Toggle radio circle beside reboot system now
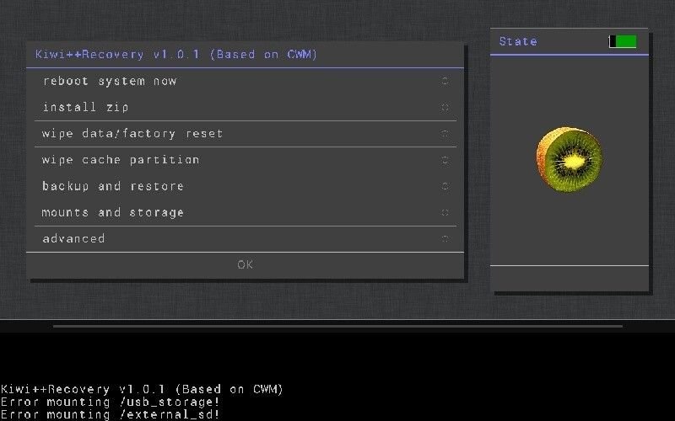675x421 pixels. [445, 81]
